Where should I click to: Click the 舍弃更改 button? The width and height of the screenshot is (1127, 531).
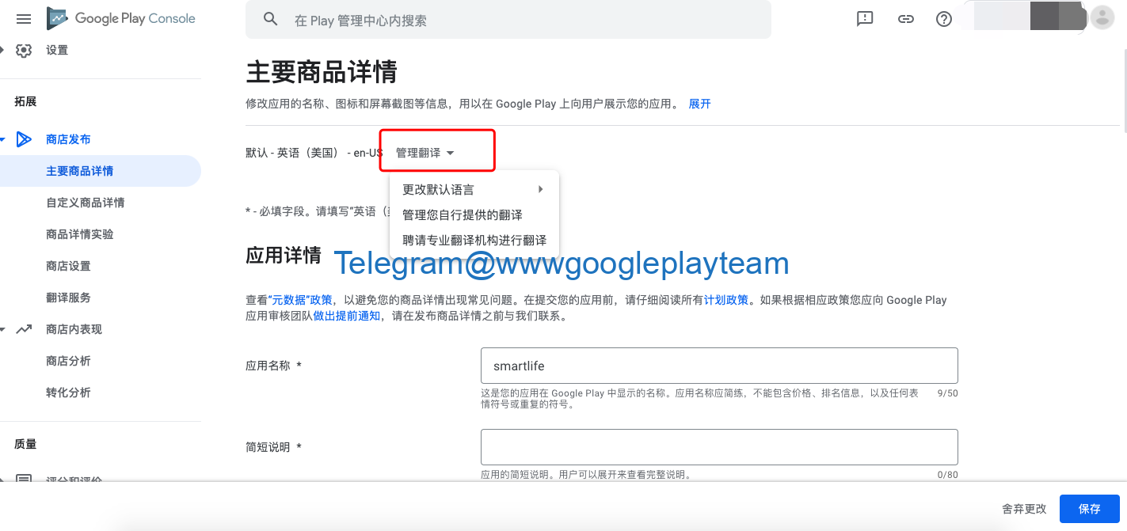[1024, 509]
